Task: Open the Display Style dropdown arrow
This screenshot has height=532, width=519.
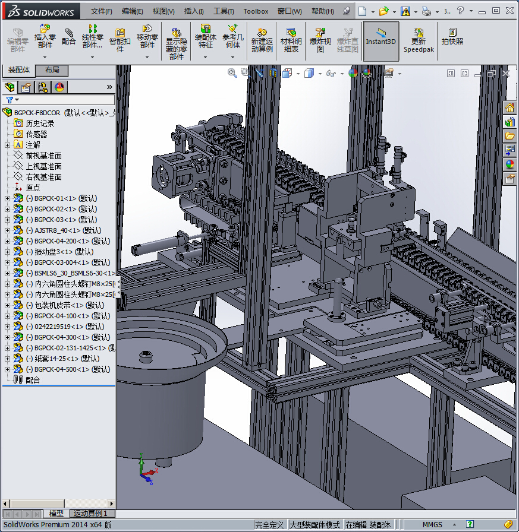Action: click(x=320, y=74)
